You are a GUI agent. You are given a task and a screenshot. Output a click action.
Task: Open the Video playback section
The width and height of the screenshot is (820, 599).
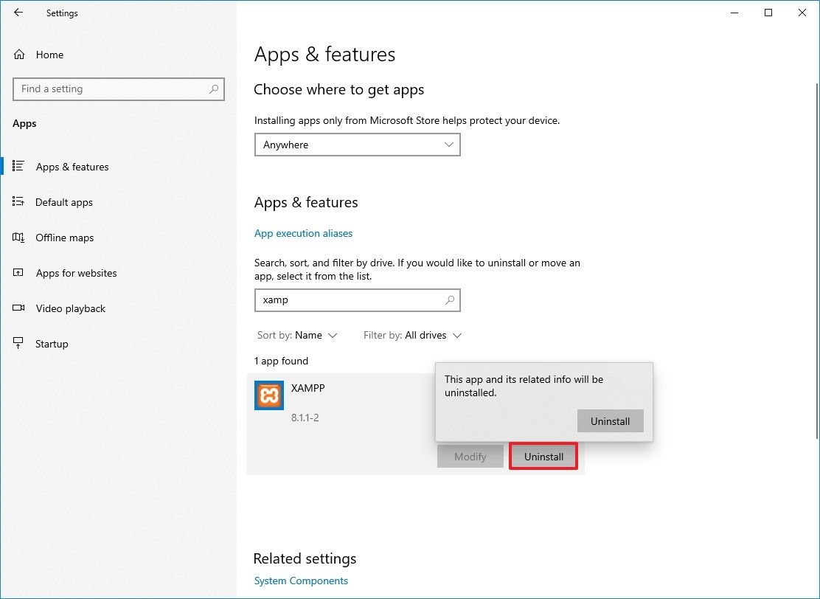[70, 308]
